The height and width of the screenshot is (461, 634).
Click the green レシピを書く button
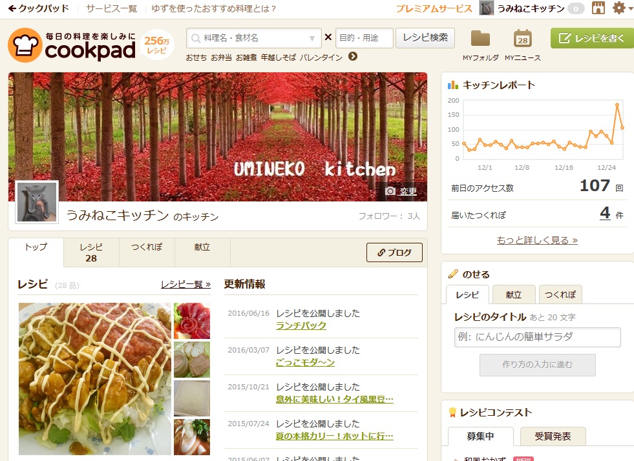(x=591, y=38)
